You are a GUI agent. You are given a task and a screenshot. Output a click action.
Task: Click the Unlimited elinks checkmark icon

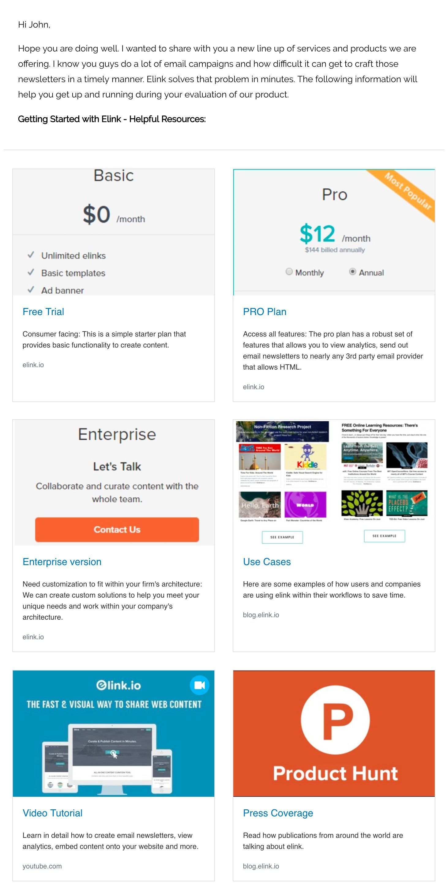tap(31, 255)
